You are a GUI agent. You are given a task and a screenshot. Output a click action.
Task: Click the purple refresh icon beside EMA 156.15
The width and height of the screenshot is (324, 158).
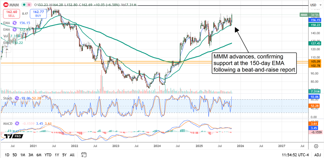(14, 23)
